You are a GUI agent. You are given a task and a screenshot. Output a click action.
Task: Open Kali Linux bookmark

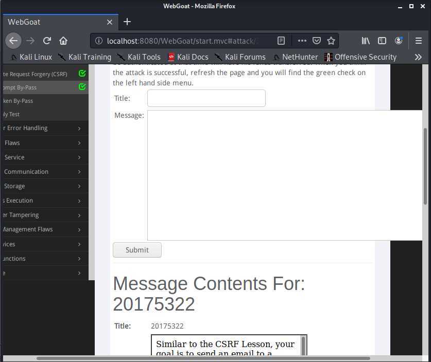pyautogui.click(x=31, y=57)
